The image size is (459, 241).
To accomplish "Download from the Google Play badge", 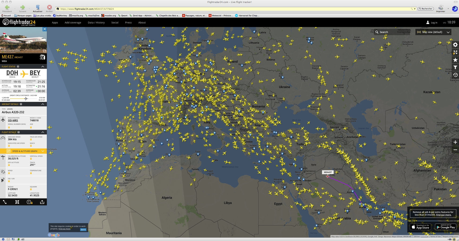I will [x=445, y=227].
